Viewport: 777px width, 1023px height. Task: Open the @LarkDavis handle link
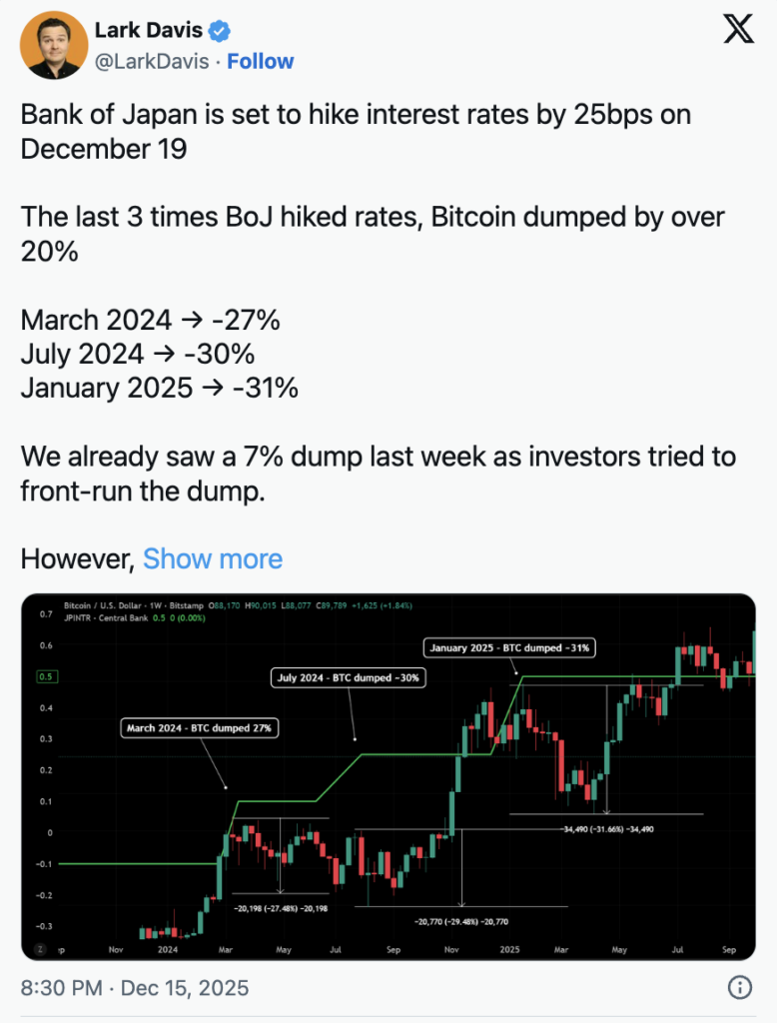click(x=152, y=61)
